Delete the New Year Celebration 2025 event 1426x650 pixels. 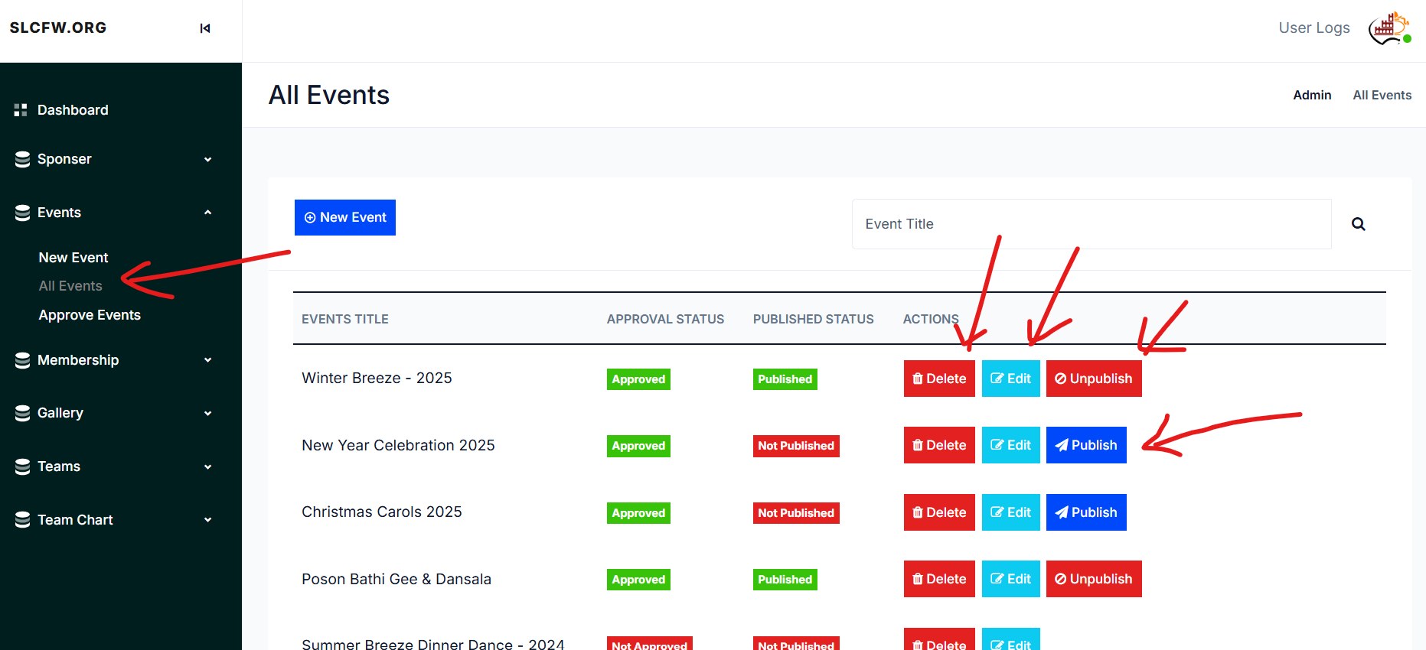point(939,445)
